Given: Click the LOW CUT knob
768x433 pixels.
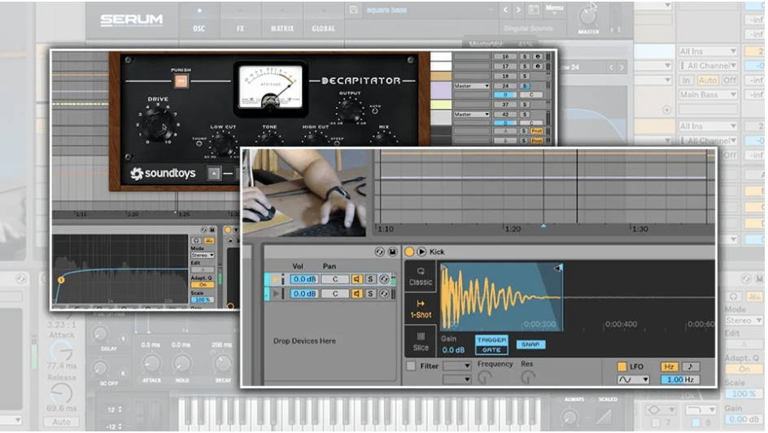Looking at the screenshot, I should (x=223, y=143).
